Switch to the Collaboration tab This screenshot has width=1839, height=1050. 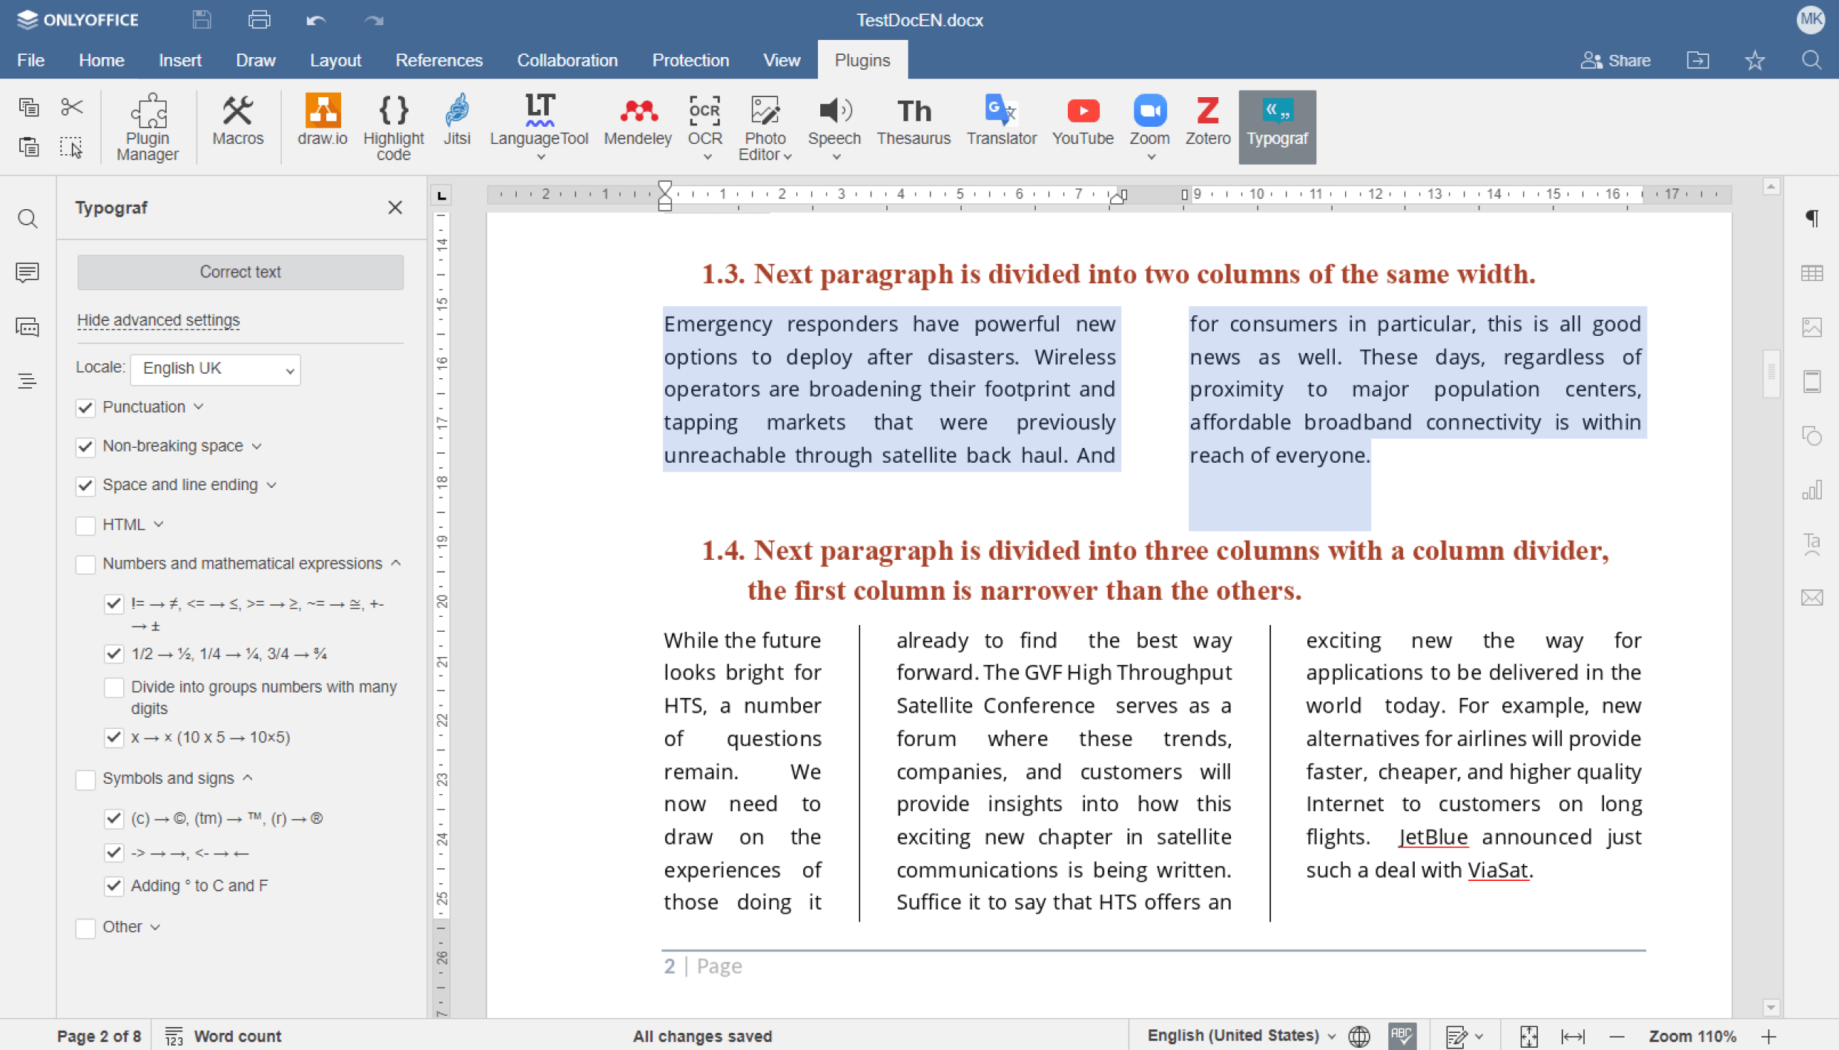click(x=567, y=60)
